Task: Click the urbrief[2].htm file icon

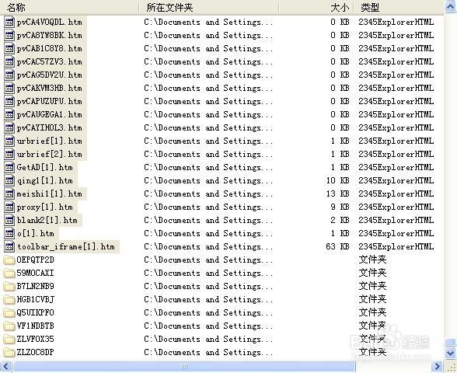Action: 9,154
